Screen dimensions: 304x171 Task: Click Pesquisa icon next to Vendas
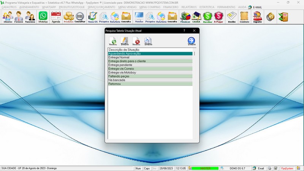pos(150,17)
